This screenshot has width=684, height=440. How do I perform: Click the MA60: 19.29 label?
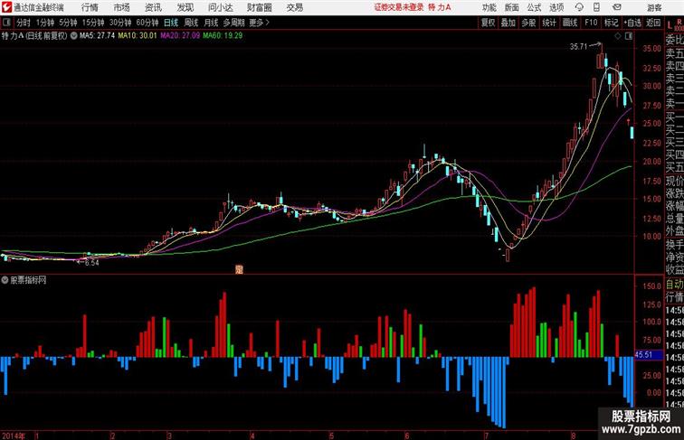(x=223, y=36)
